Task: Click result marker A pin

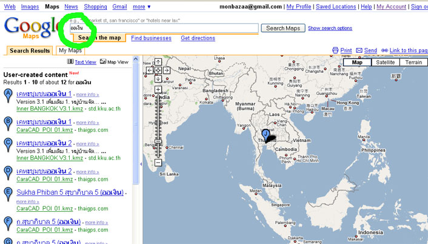Action: 8,95
